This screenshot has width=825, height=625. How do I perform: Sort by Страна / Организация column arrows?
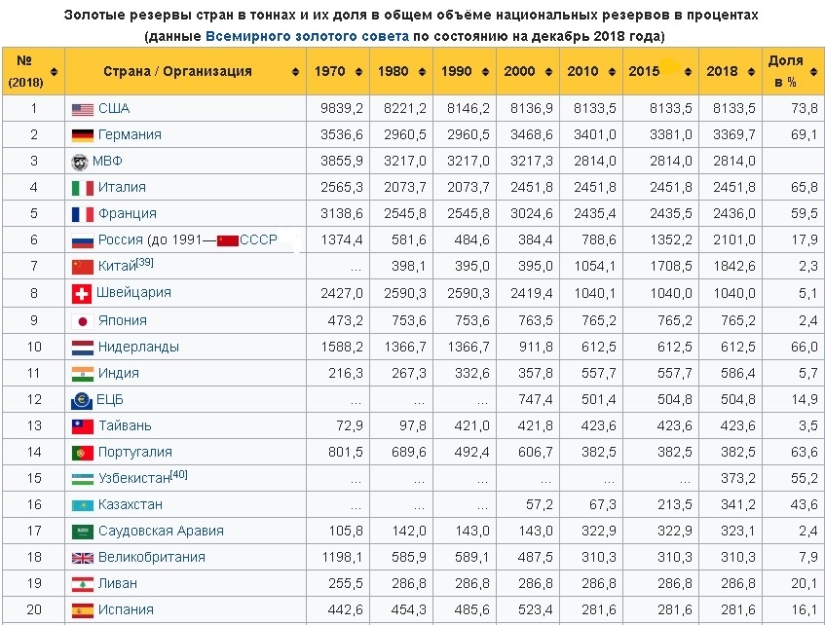click(296, 72)
